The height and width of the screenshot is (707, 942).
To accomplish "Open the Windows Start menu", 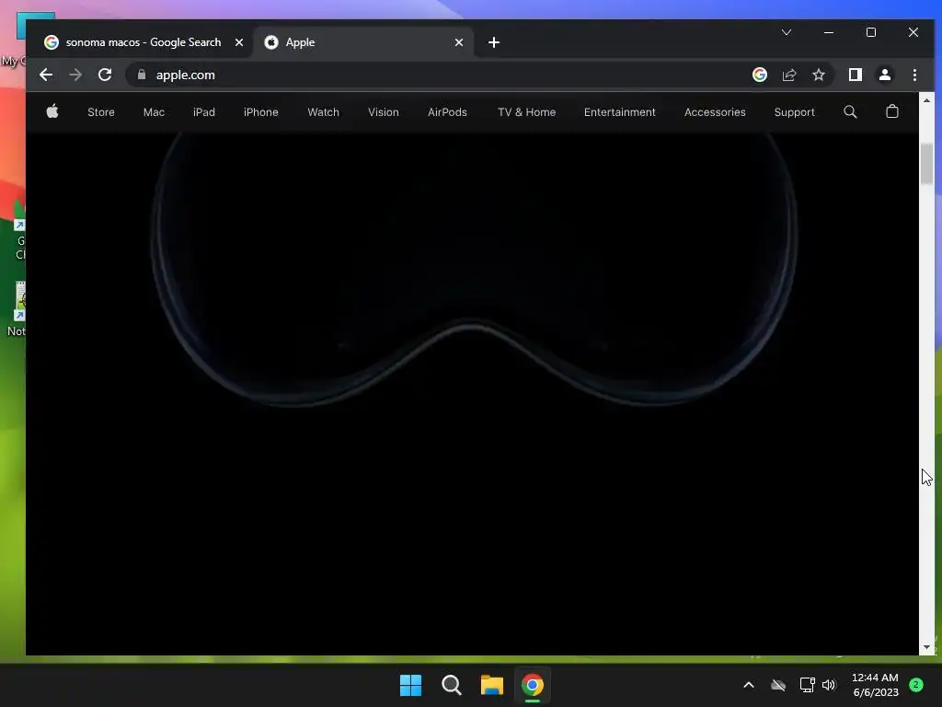I will pyautogui.click(x=411, y=685).
